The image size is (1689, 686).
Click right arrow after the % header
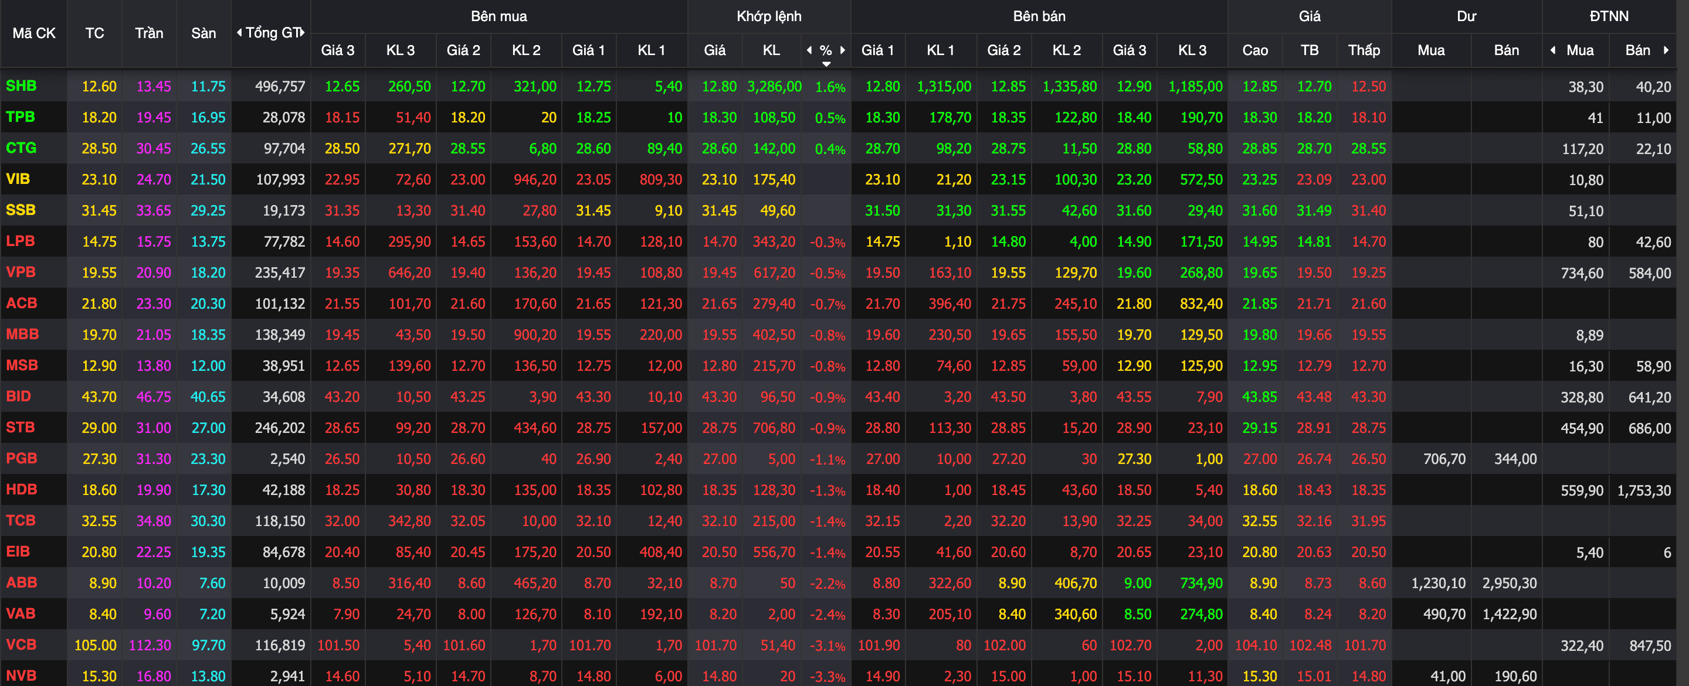pyautogui.click(x=843, y=50)
